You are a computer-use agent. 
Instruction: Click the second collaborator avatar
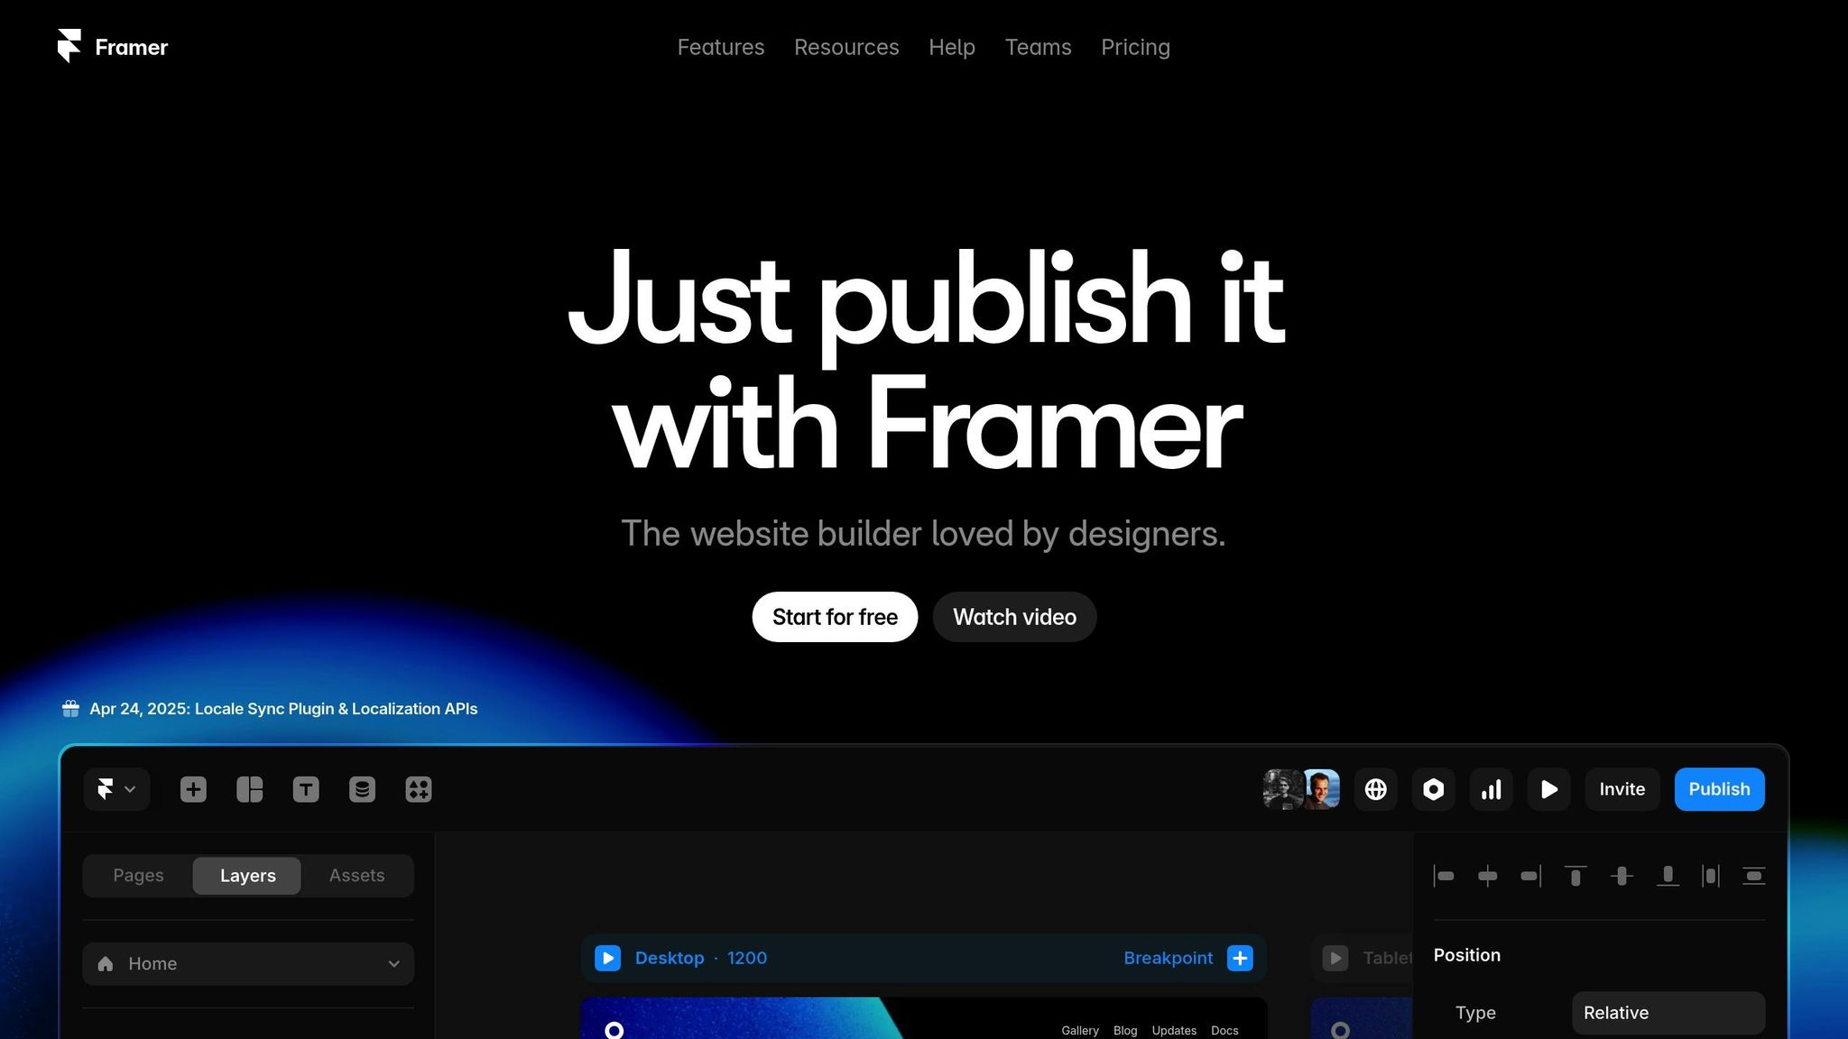click(x=1322, y=789)
